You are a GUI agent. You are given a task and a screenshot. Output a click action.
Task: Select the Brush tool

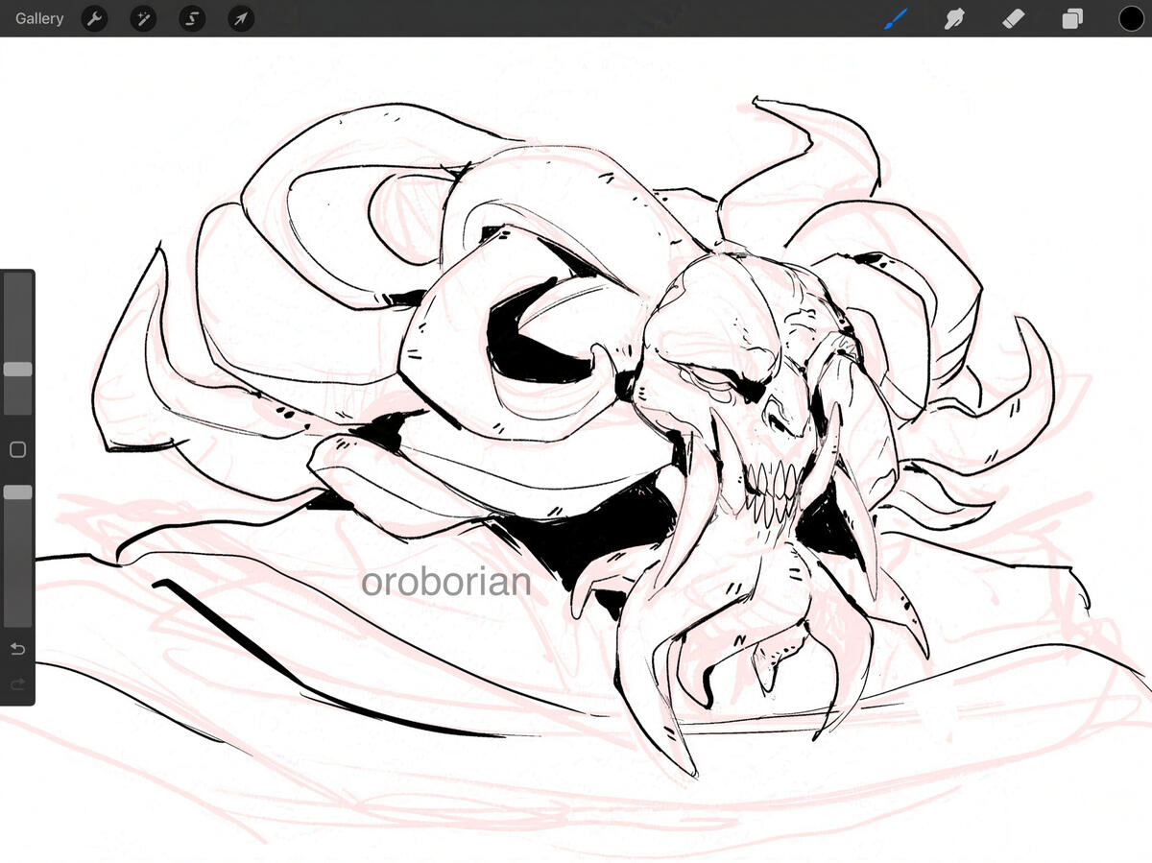[895, 18]
